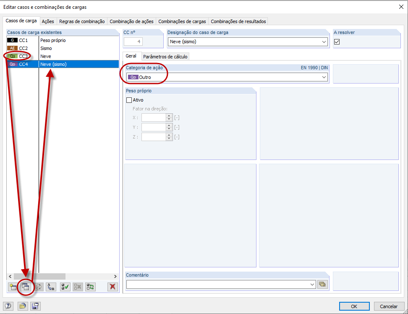Invert load case selection icon

point(90,287)
